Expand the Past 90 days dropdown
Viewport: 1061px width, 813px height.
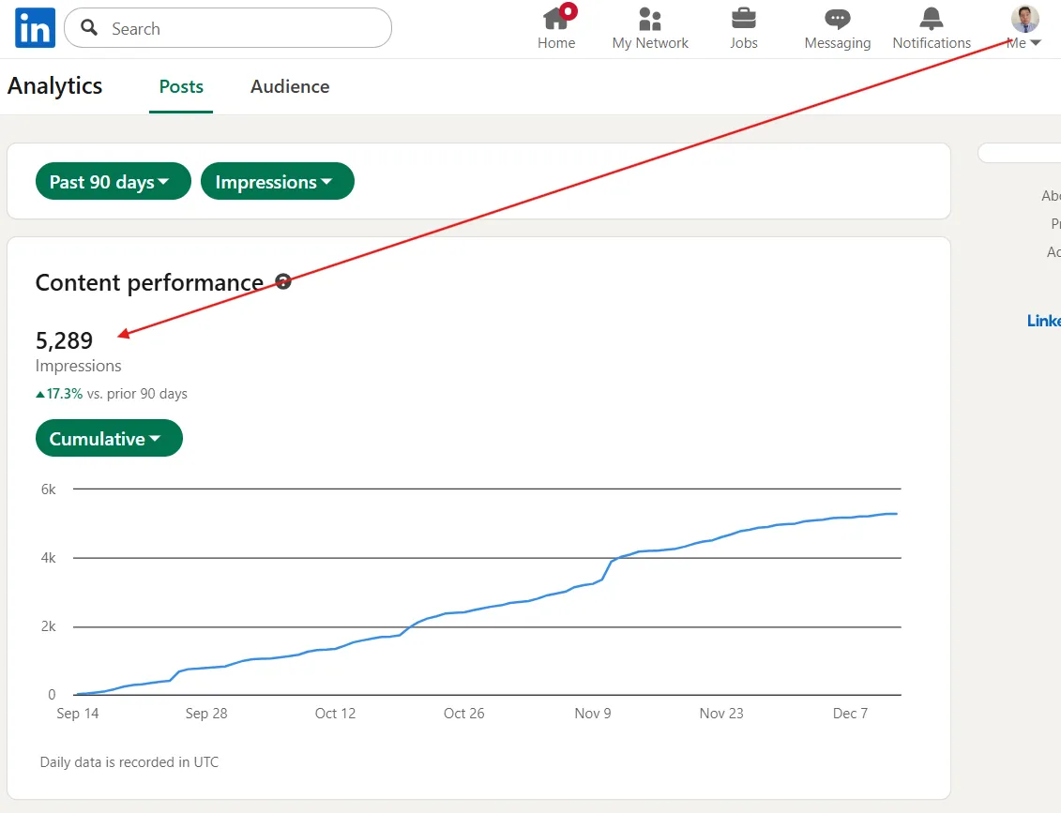pos(113,182)
